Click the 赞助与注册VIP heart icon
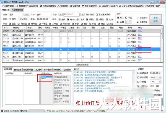 click(x=83, y=6)
